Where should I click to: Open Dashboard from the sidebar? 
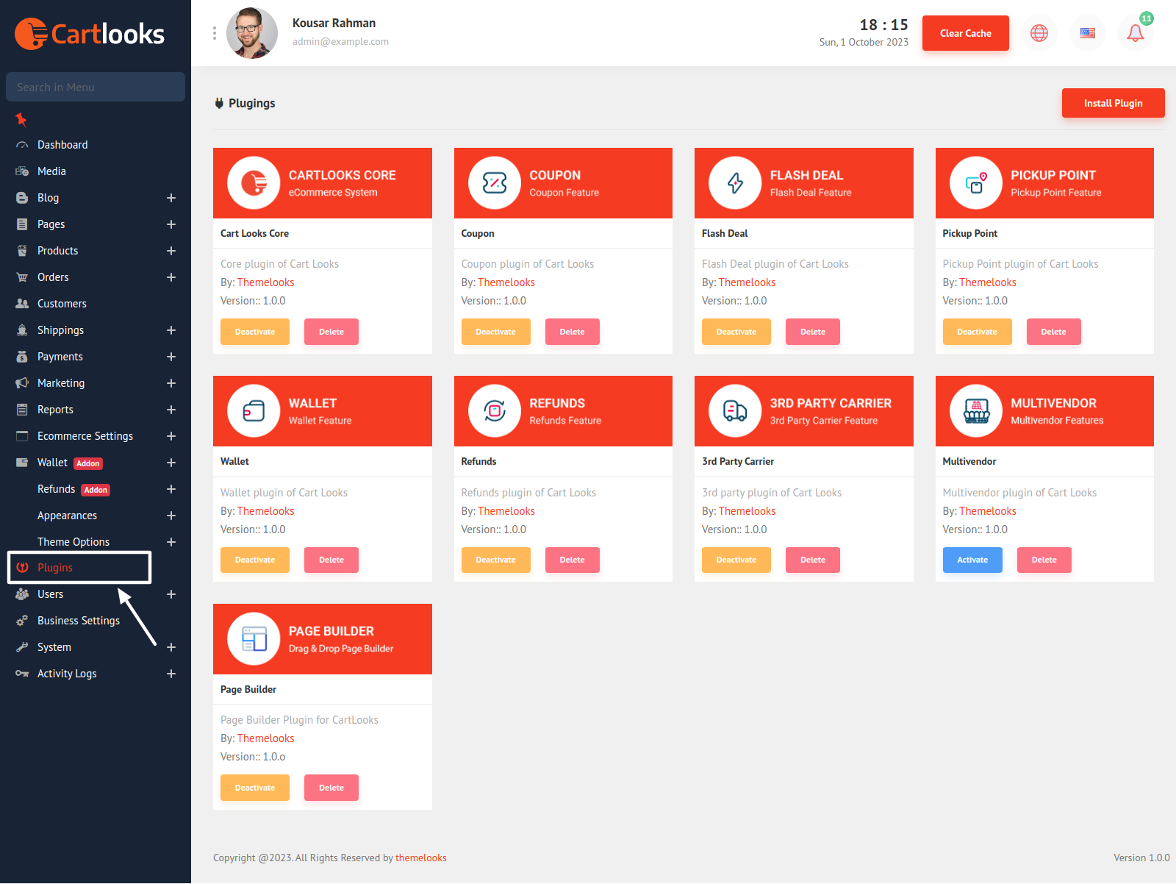coord(62,145)
